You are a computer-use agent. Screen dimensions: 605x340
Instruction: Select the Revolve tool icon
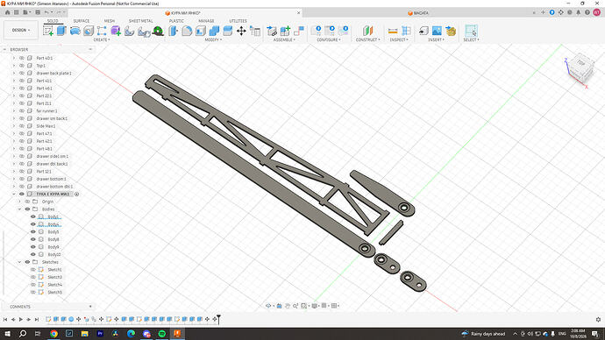tap(75, 31)
